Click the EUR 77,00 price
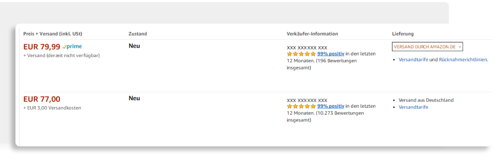The image size is (497, 162). point(42,99)
